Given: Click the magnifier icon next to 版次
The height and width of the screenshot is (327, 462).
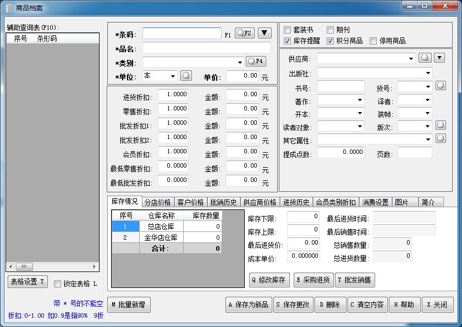Looking at the screenshot, I should point(441,125).
